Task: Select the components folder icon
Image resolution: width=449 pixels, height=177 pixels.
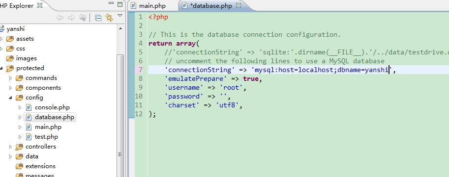Action: coord(19,88)
